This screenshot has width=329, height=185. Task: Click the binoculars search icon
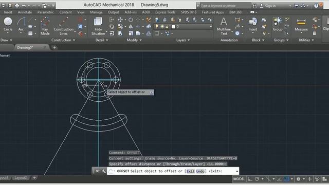coord(254,6)
